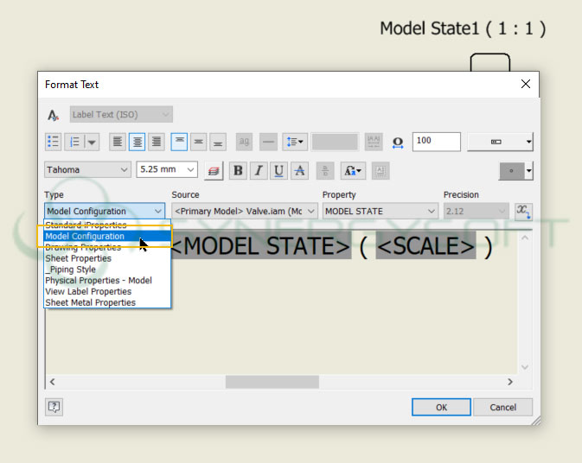
Task: Apply strikethrough to text
Action: 299,170
